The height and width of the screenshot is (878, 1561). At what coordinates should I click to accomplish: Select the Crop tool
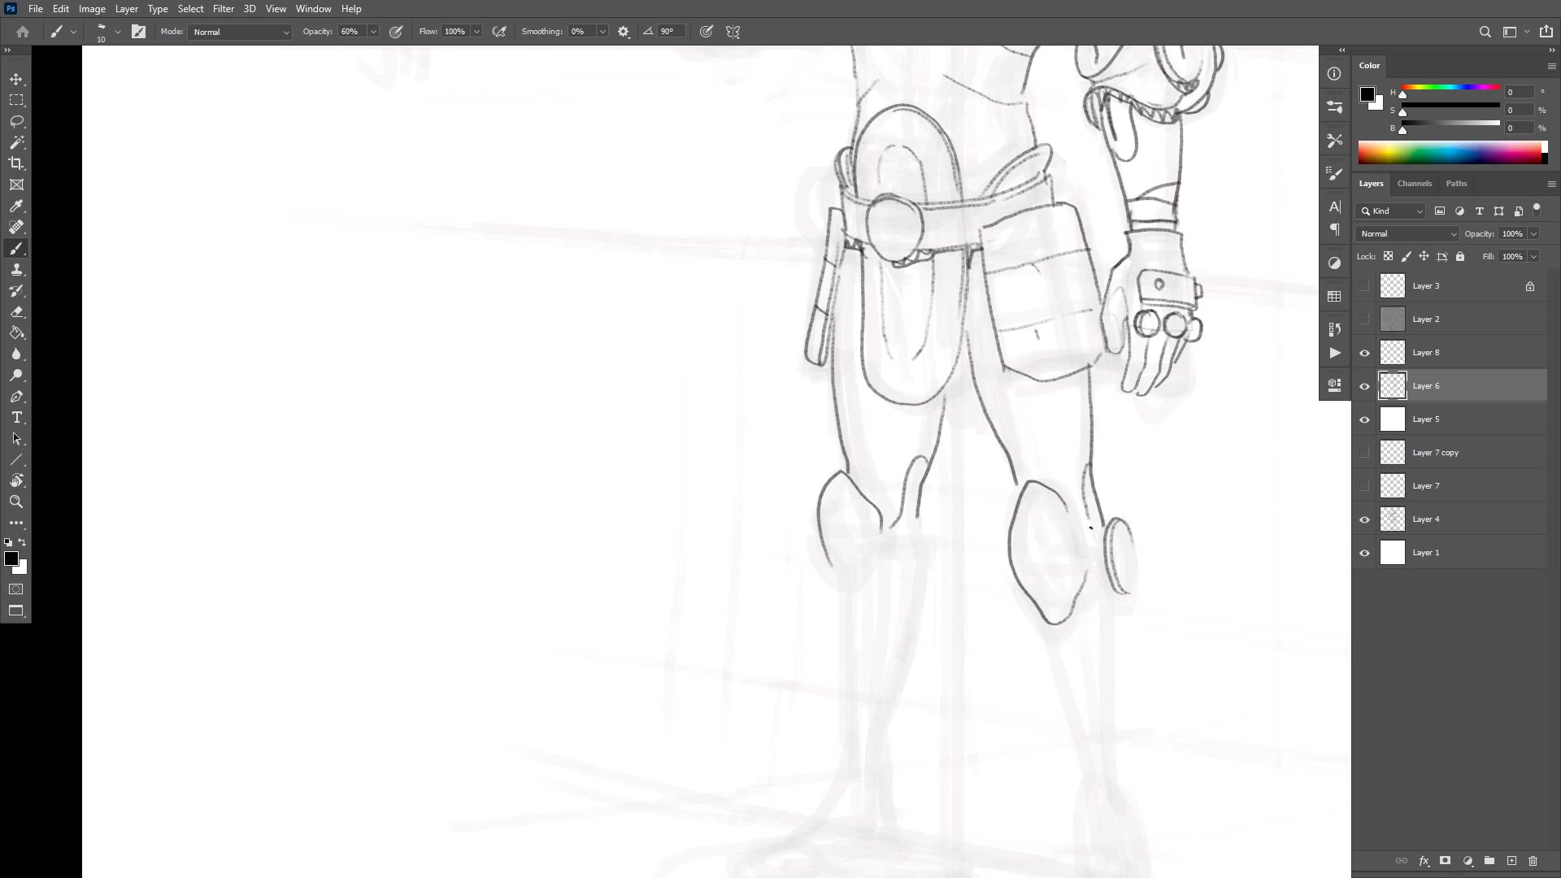click(16, 163)
